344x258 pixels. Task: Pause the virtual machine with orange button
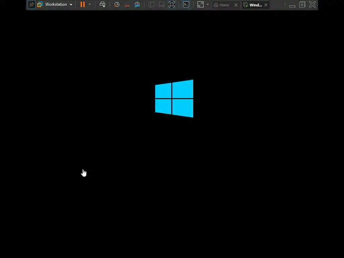[83, 4]
